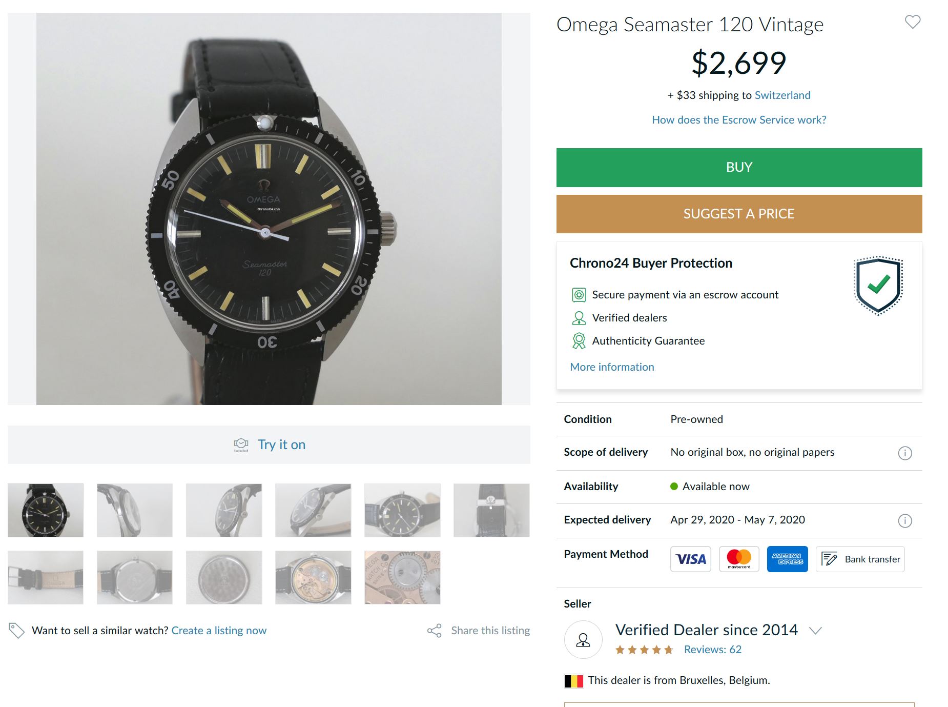Click the price tag icon near sell prompt
The width and height of the screenshot is (948, 707).
[x=16, y=631]
